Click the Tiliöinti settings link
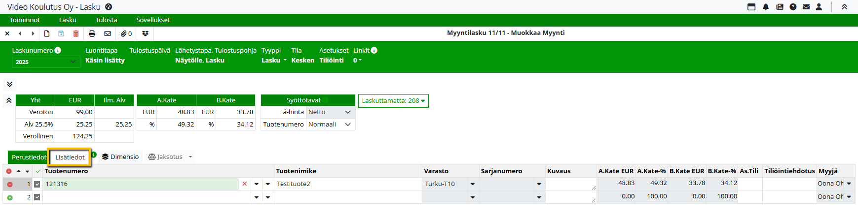Image resolution: width=858 pixels, height=222 pixels. pos(332,60)
